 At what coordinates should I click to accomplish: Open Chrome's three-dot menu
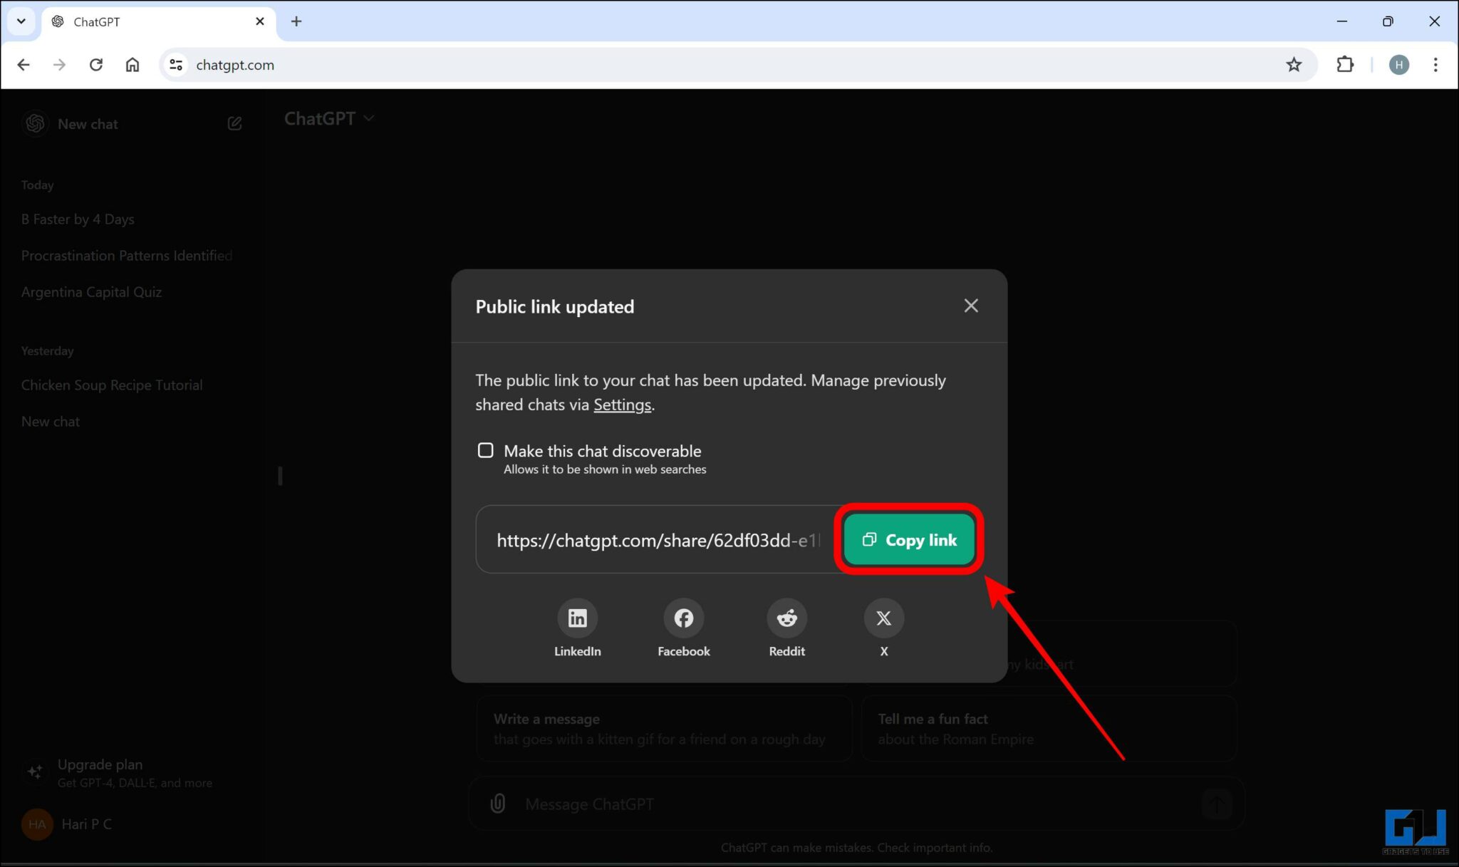(1436, 64)
